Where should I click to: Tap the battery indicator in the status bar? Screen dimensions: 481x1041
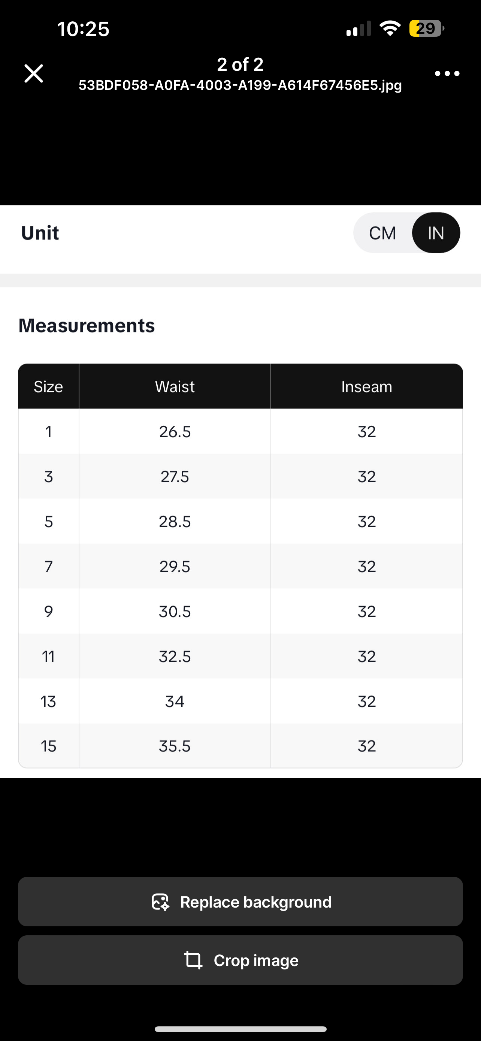point(426,29)
